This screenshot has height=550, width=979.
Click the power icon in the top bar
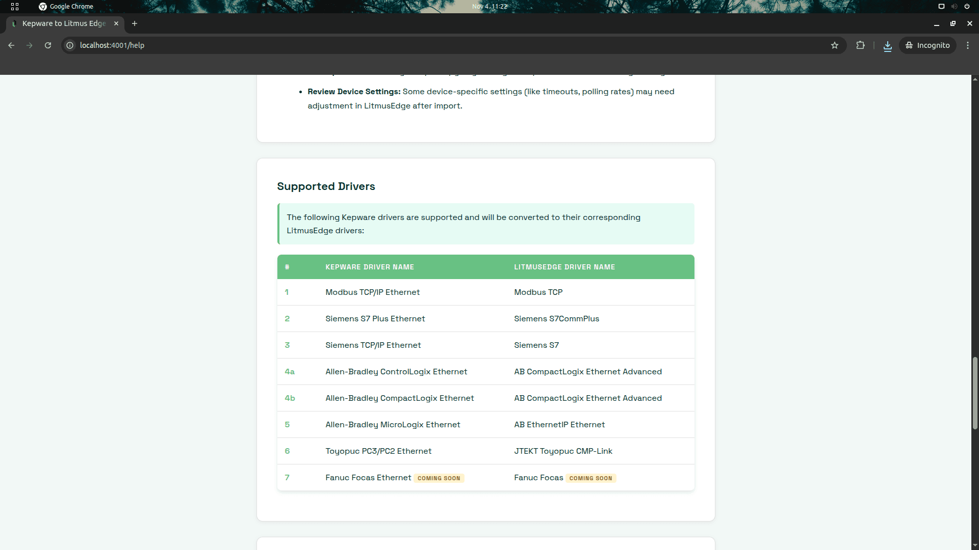tap(967, 7)
